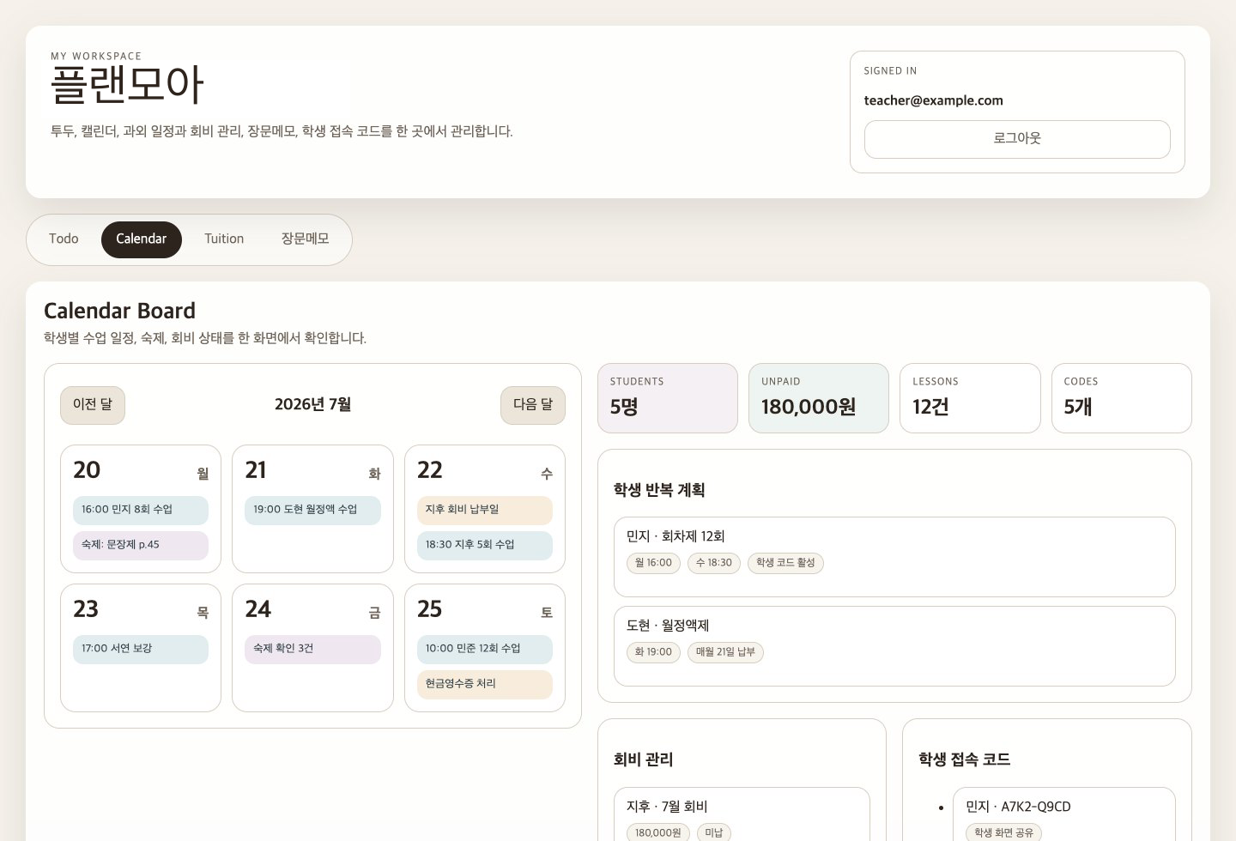Open the 지후 회비 납부일 event
Image resolution: width=1236 pixels, height=841 pixels.
tap(485, 510)
